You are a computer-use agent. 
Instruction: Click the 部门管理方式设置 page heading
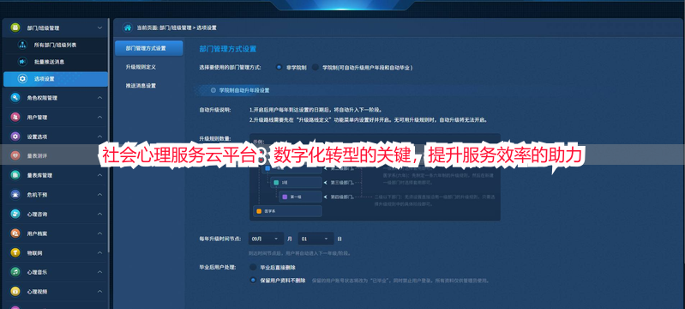227,49
